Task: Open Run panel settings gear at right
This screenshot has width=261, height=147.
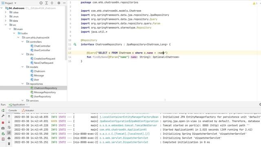Action: (x=260, y=105)
